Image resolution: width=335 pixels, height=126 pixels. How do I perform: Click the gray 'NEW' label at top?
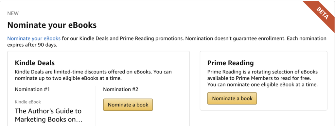tap(13, 13)
